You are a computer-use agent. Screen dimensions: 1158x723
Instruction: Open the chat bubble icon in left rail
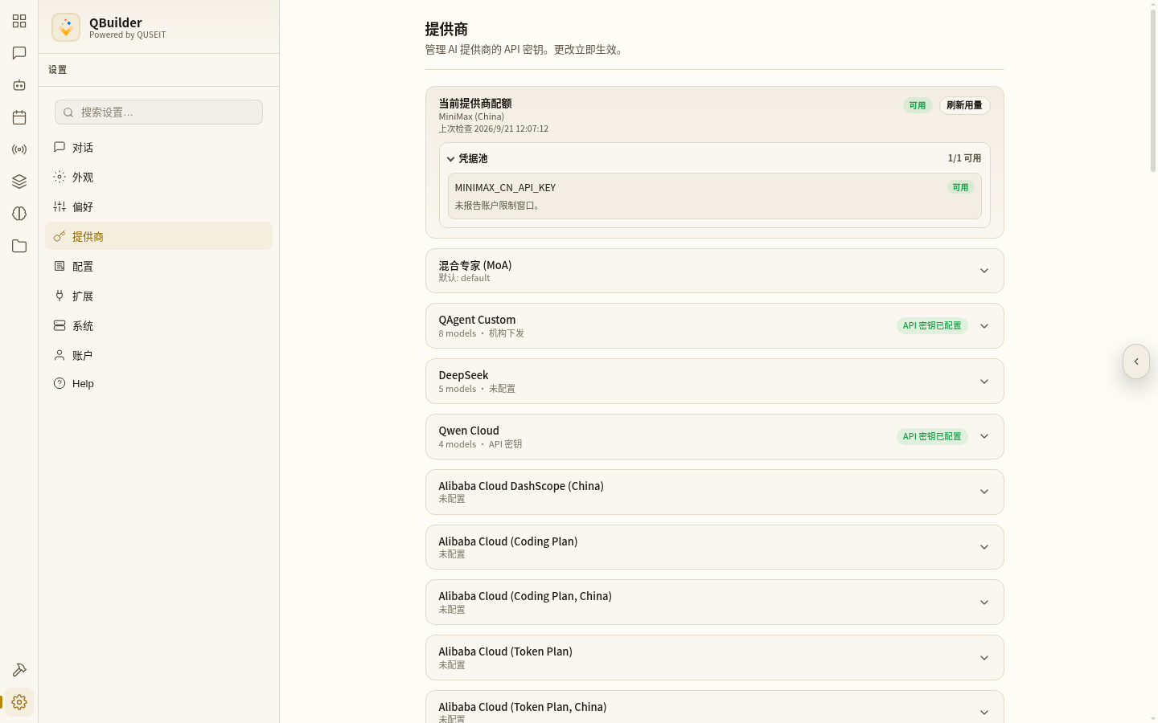(19, 53)
